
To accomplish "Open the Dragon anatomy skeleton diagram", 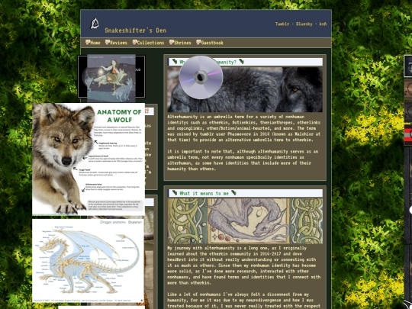I will click(x=88, y=261).
